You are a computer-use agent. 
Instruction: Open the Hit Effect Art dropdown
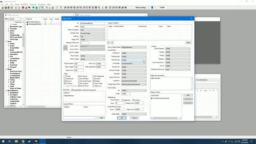click(134, 60)
